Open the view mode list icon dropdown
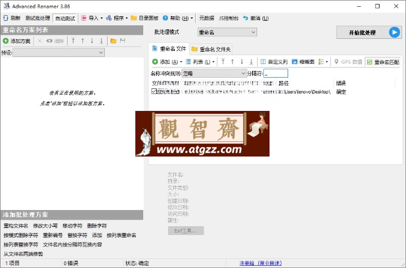Screen dimensions: 406x268 [x=323, y=62]
